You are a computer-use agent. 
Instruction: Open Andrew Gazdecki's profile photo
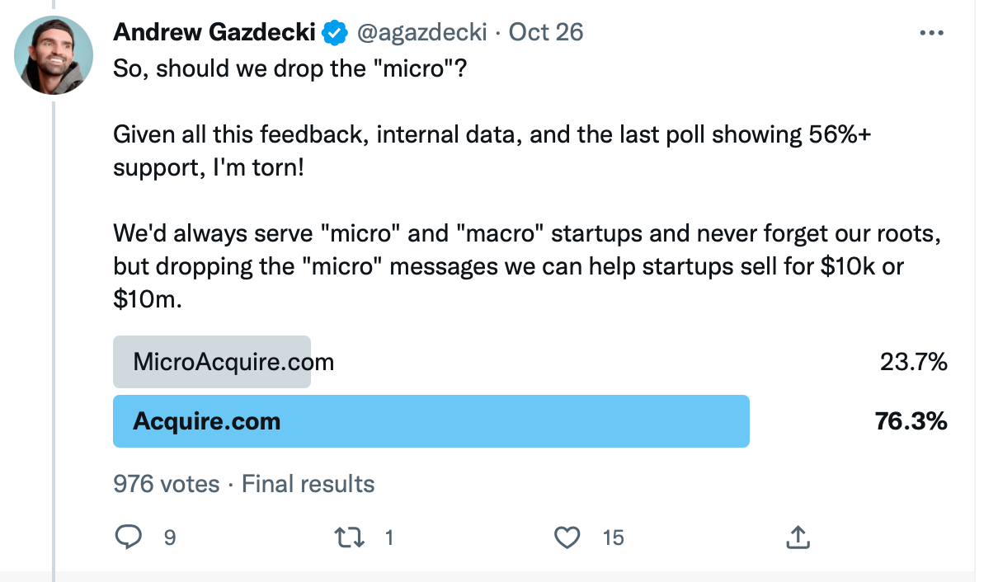point(54,55)
